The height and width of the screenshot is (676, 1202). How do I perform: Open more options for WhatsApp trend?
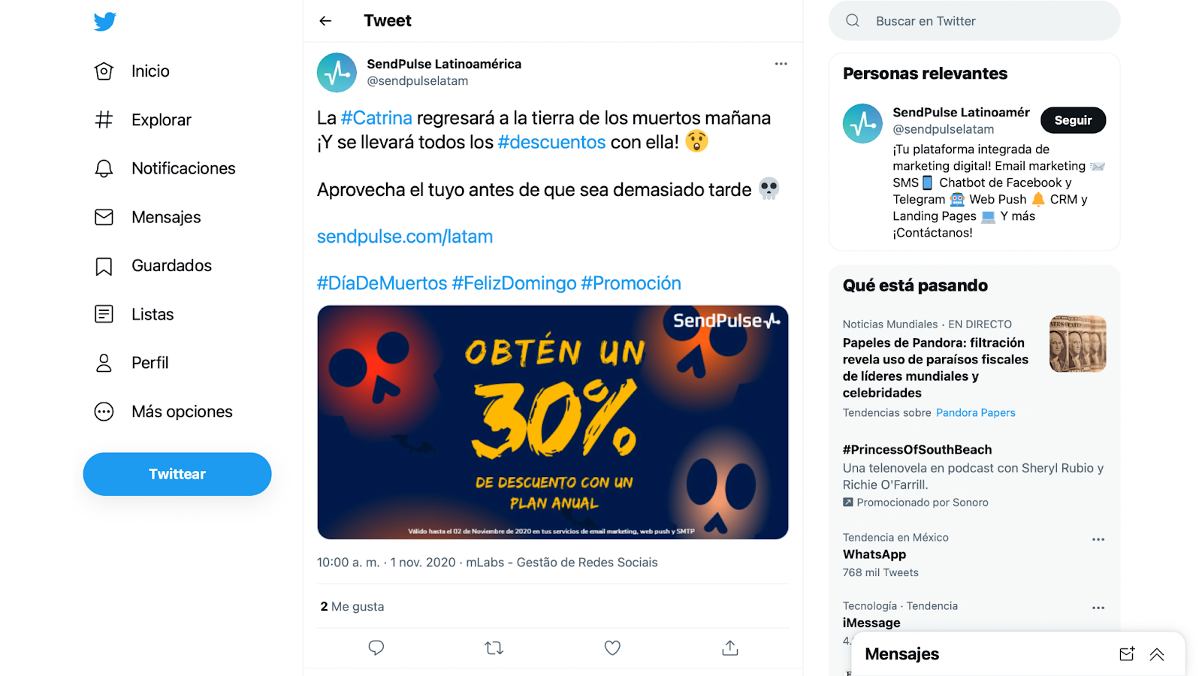(x=1098, y=539)
